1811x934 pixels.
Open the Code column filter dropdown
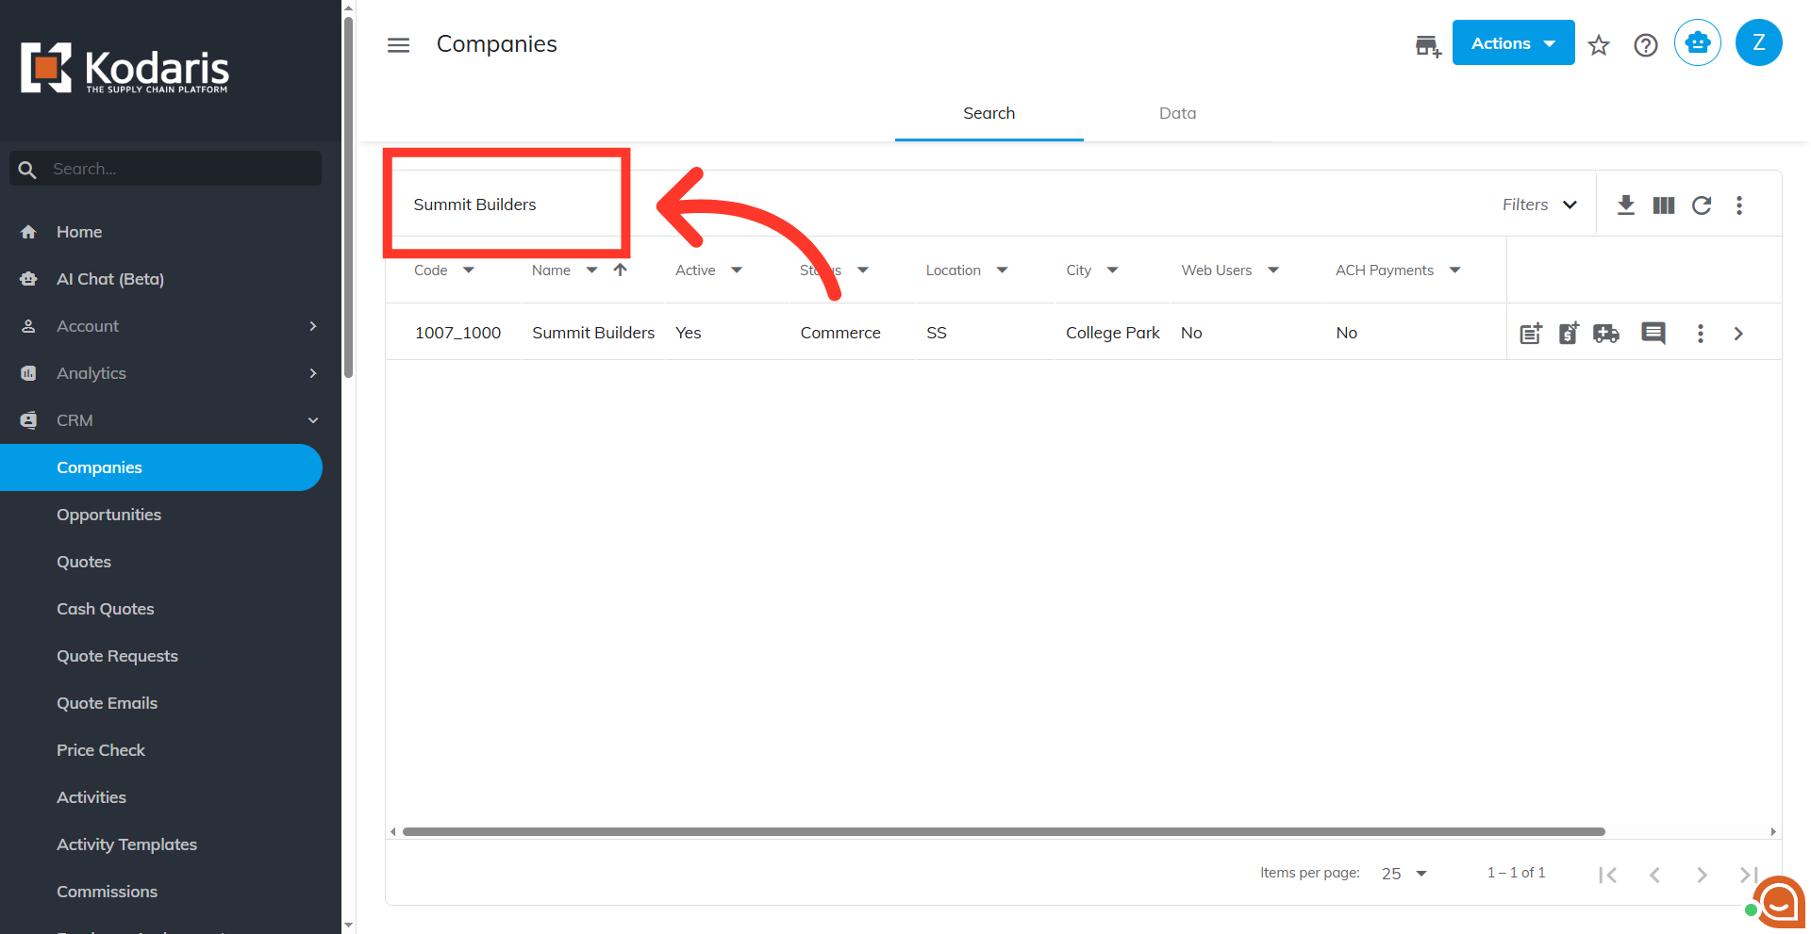(x=468, y=270)
